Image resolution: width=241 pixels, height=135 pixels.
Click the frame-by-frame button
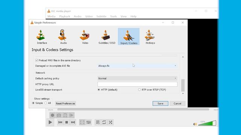coord(71,115)
